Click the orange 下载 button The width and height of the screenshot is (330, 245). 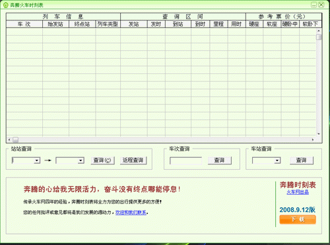pos(298,219)
